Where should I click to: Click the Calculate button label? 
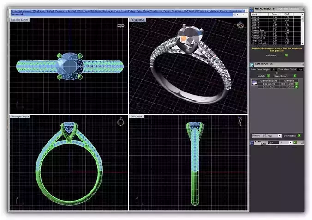tap(271, 55)
